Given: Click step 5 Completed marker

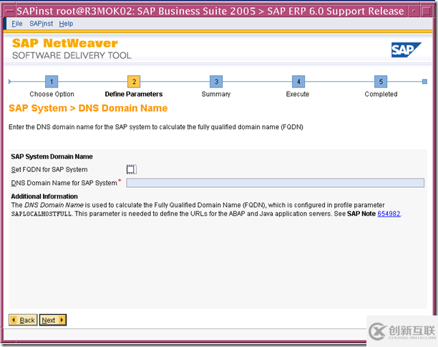Looking at the screenshot, I should 381,82.
